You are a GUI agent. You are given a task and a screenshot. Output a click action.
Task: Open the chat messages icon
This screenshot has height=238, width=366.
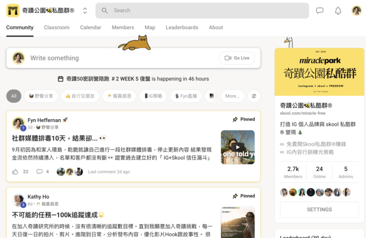(x=320, y=11)
